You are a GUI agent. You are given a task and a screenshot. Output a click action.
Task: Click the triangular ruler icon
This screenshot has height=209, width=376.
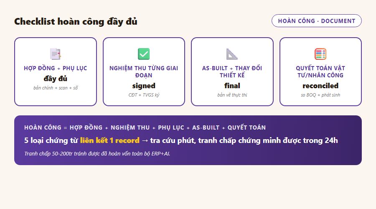[x=232, y=54]
